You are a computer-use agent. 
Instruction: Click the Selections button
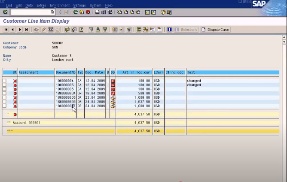[x=186, y=30]
